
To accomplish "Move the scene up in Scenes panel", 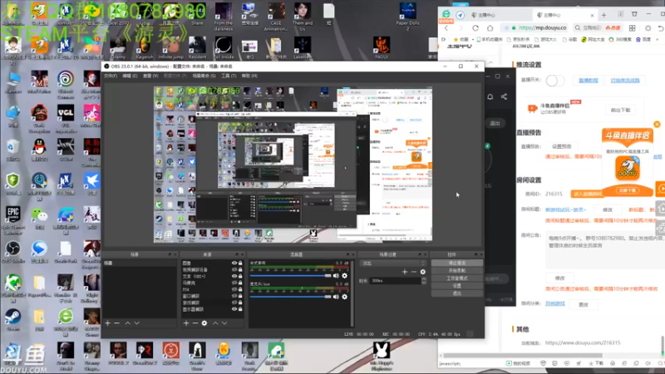I will (128, 323).
